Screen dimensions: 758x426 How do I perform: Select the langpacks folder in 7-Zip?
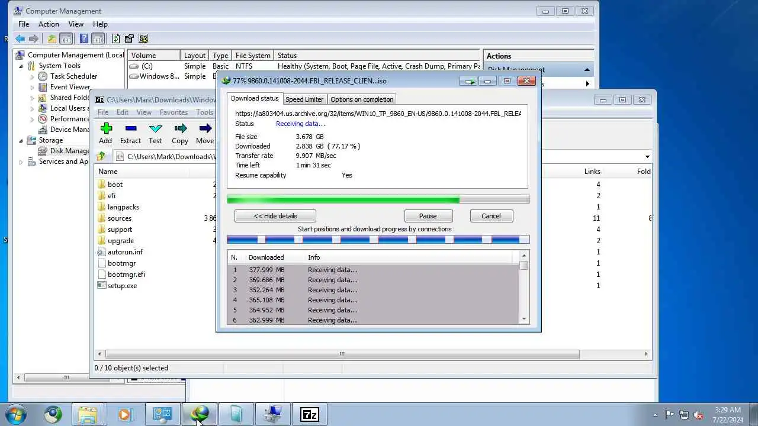[x=123, y=207]
